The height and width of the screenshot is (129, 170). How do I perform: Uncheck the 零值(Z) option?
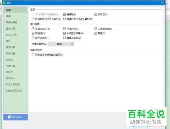click(96, 33)
